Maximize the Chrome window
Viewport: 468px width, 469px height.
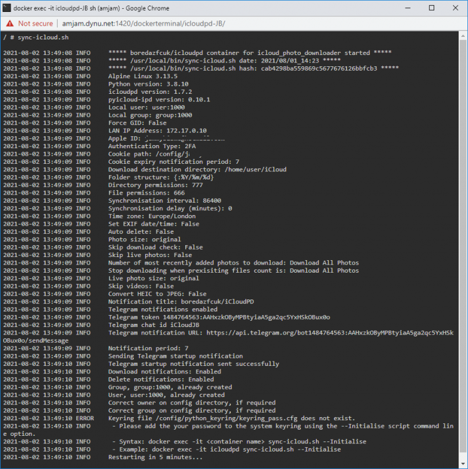point(432,8)
